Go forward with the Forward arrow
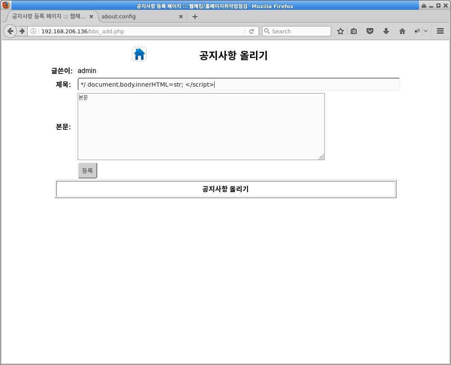 [x=22, y=31]
